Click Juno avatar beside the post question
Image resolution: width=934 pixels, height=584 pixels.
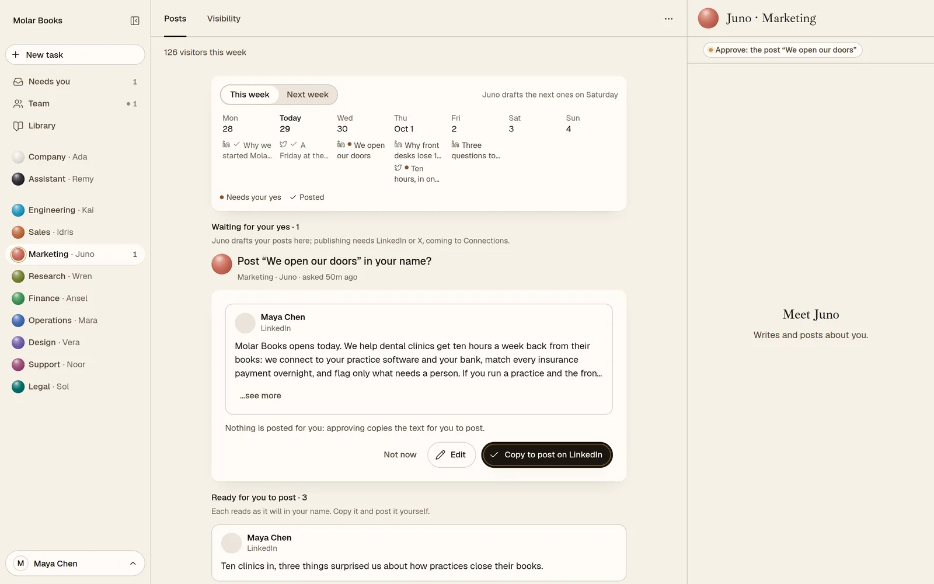click(222, 264)
